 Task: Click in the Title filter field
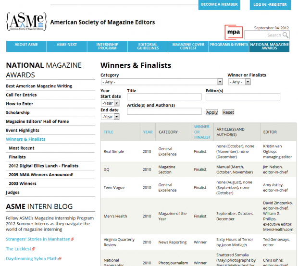[164, 97]
